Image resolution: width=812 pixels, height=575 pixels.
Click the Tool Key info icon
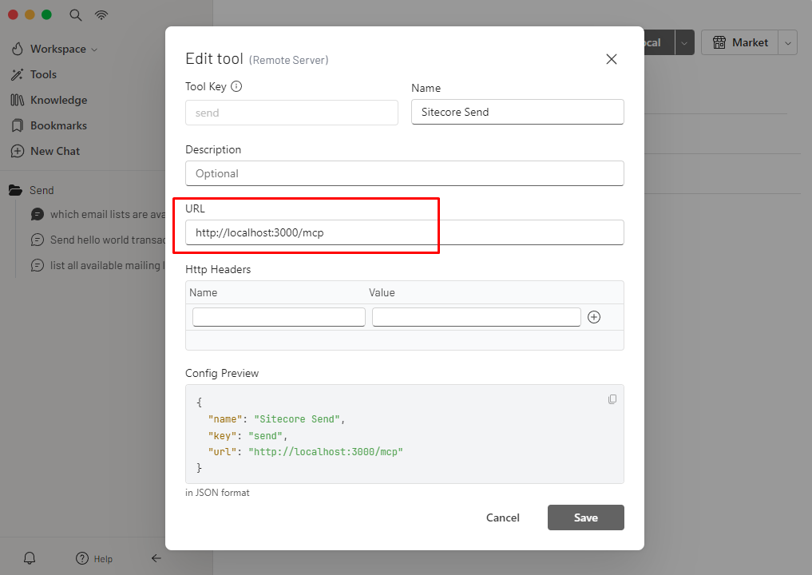coord(236,86)
